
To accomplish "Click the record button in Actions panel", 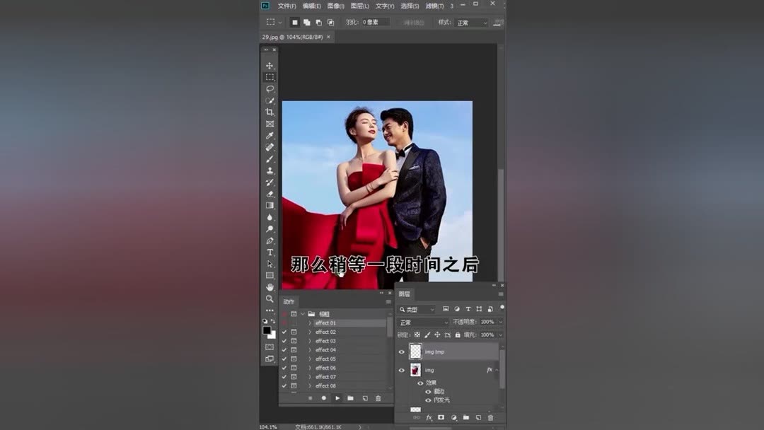I will point(323,397).
